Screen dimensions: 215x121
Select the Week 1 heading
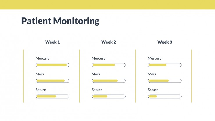point(53,42)
